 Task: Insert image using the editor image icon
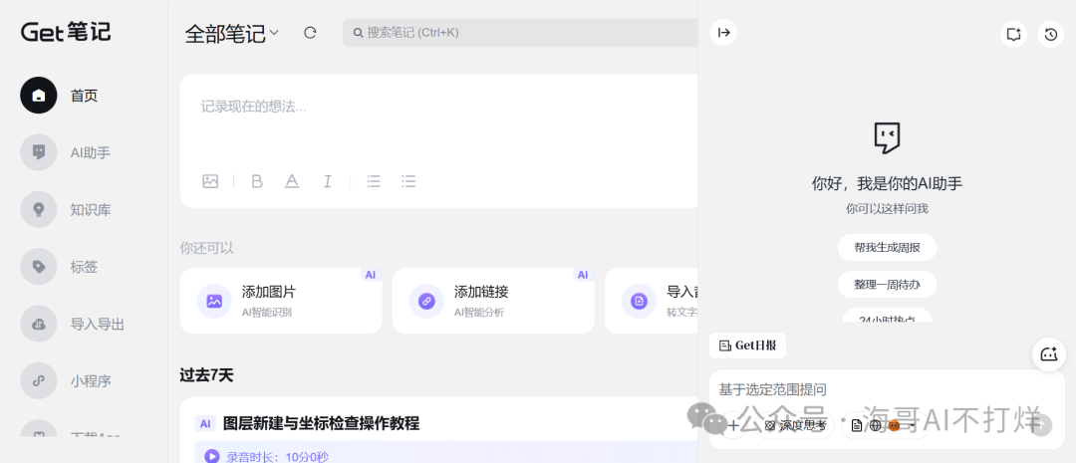pos(210,181)
